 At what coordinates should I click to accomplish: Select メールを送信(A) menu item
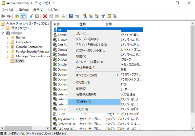coord(94,68)
